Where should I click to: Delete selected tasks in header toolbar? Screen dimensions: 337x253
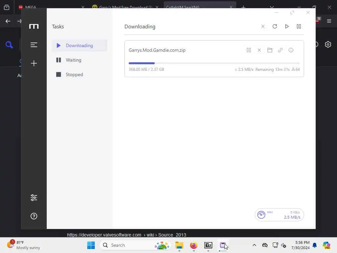pyautogui.click(x=263, y=26)
